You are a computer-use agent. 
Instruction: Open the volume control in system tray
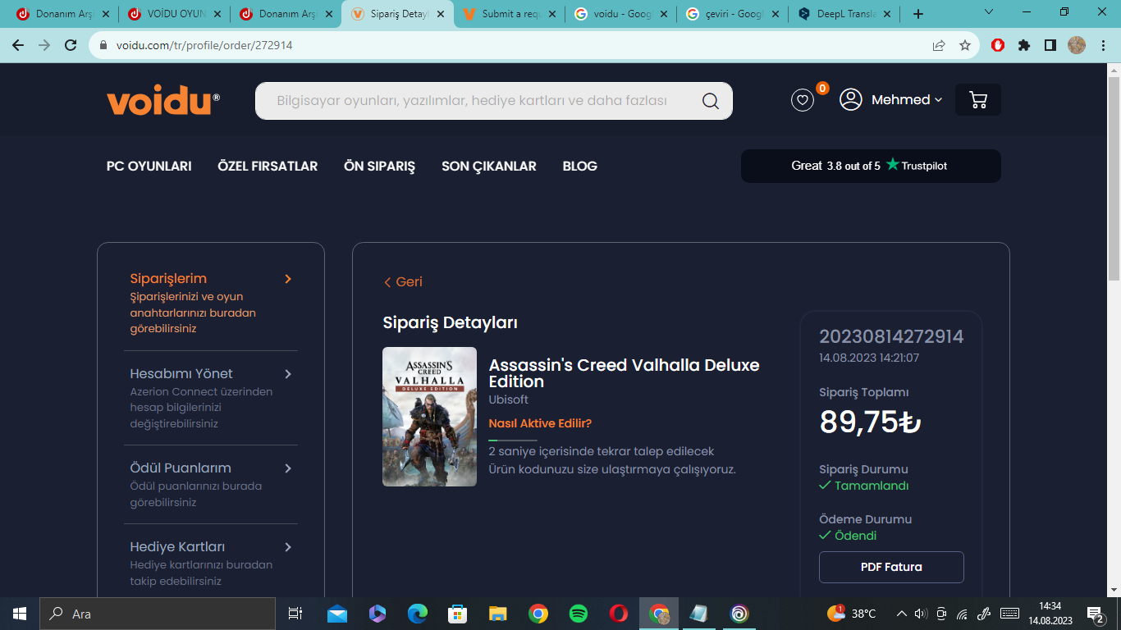pyautogui.click(x=921, y=614)
